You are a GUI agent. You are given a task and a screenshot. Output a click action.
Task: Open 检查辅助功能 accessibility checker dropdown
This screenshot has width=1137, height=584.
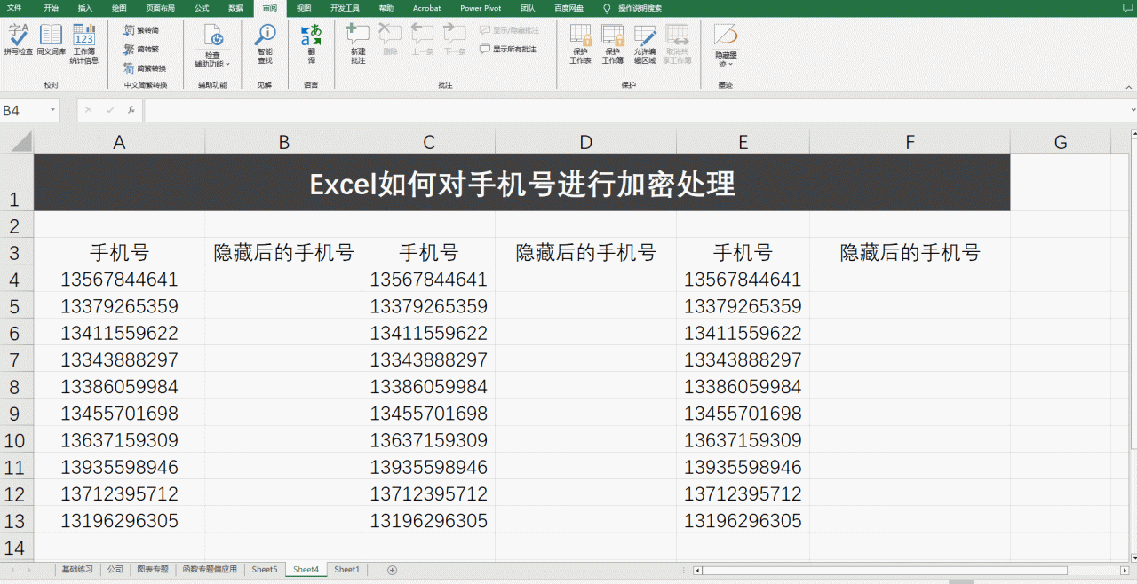point(212,47)
